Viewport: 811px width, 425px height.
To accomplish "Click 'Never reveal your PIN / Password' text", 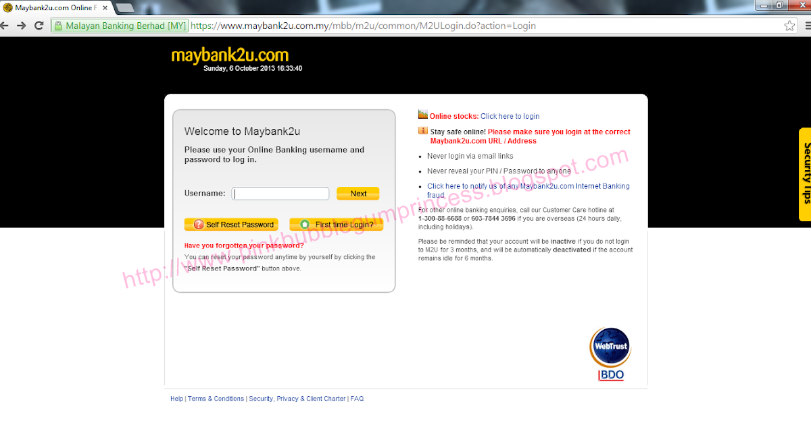I will click(x=499, y=171).
